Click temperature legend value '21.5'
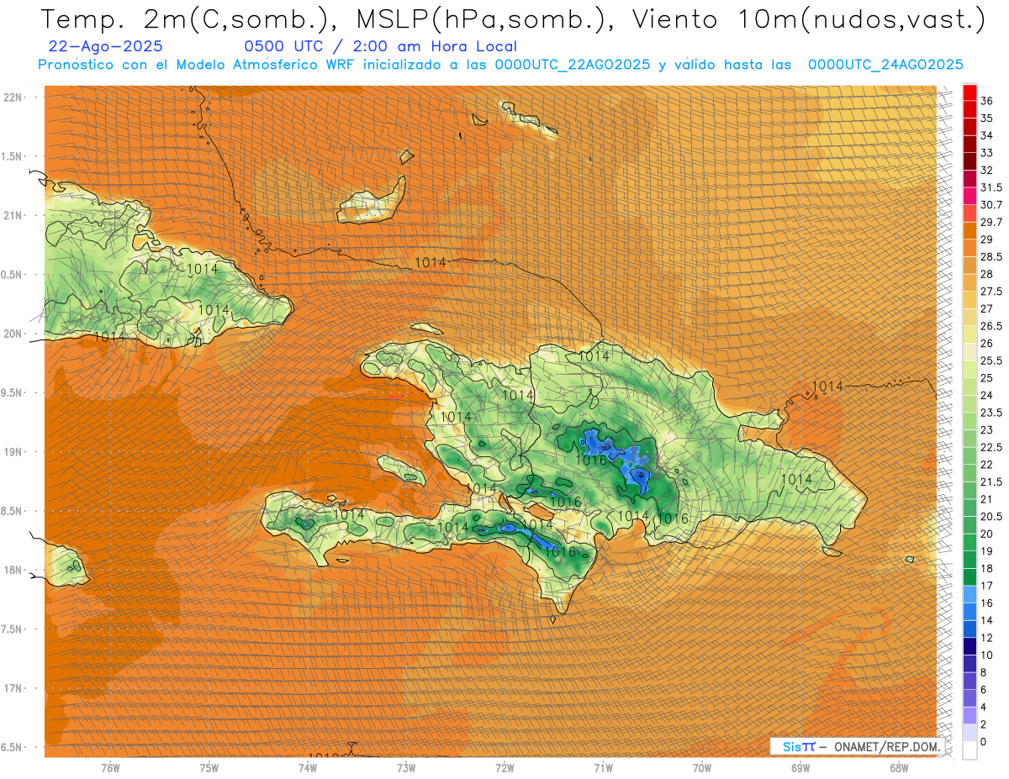 pyautogui.click(x=991, y=482)
